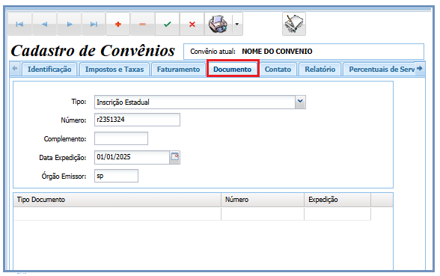Click the Data Expedição date field
This screenshot has height=276, width=440.
pyautogui.click(x=132, y=157)
